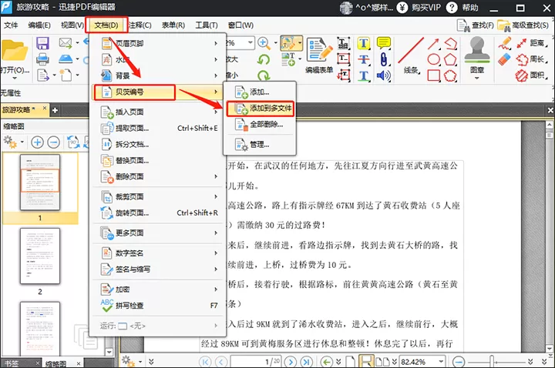Adjust the zoom slider in status bar
Viewport: 555px width, 368px height.
(492, 362)
